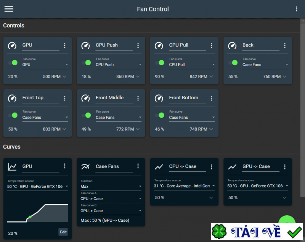305x242 pixels.
Task: Click the Edit button on the GPU curve
Action: point(63,232)
